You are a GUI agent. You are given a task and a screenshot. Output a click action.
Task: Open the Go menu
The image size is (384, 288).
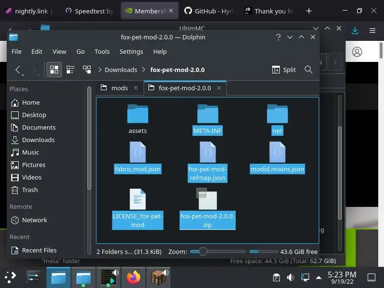point(81,52)
